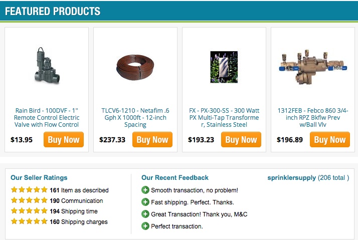Screen dimensions: 358x240
Task: Click Buy Now for Rain Bird valve
Action: (x=64, y=139)
